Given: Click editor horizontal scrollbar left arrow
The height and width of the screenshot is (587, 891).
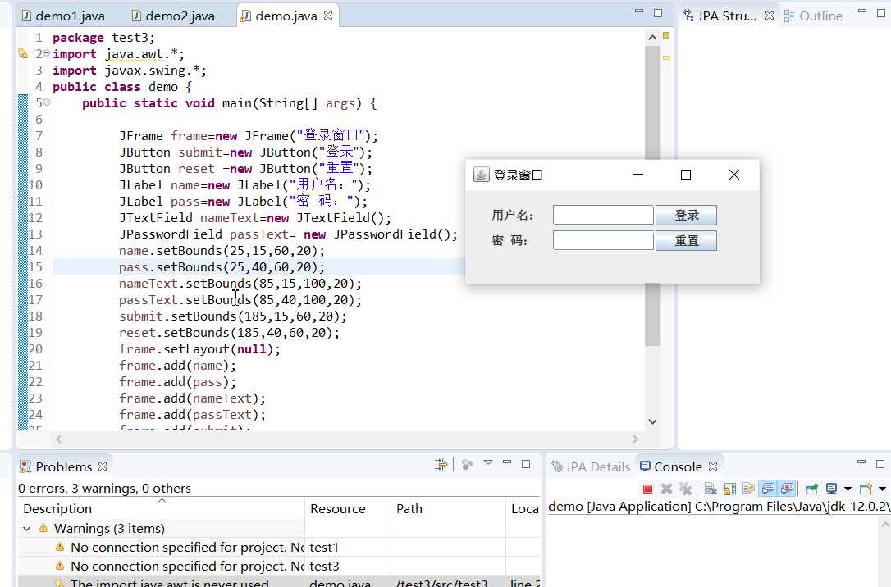Looking at the screenshot, I should pos(58,439).
